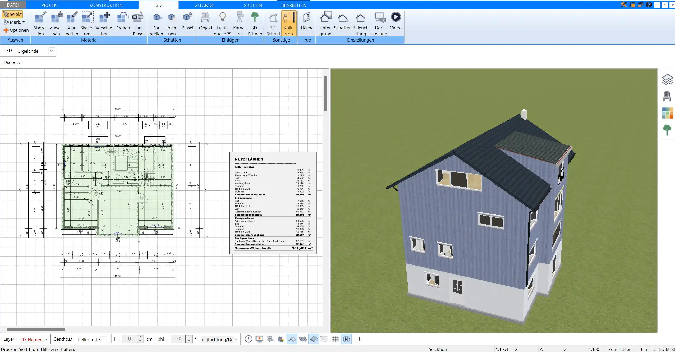Switch to the GELÄNDE tab

pyautogui.click(x=204, y=5)
